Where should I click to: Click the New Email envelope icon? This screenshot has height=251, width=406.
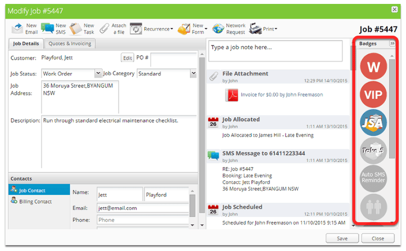17,29
